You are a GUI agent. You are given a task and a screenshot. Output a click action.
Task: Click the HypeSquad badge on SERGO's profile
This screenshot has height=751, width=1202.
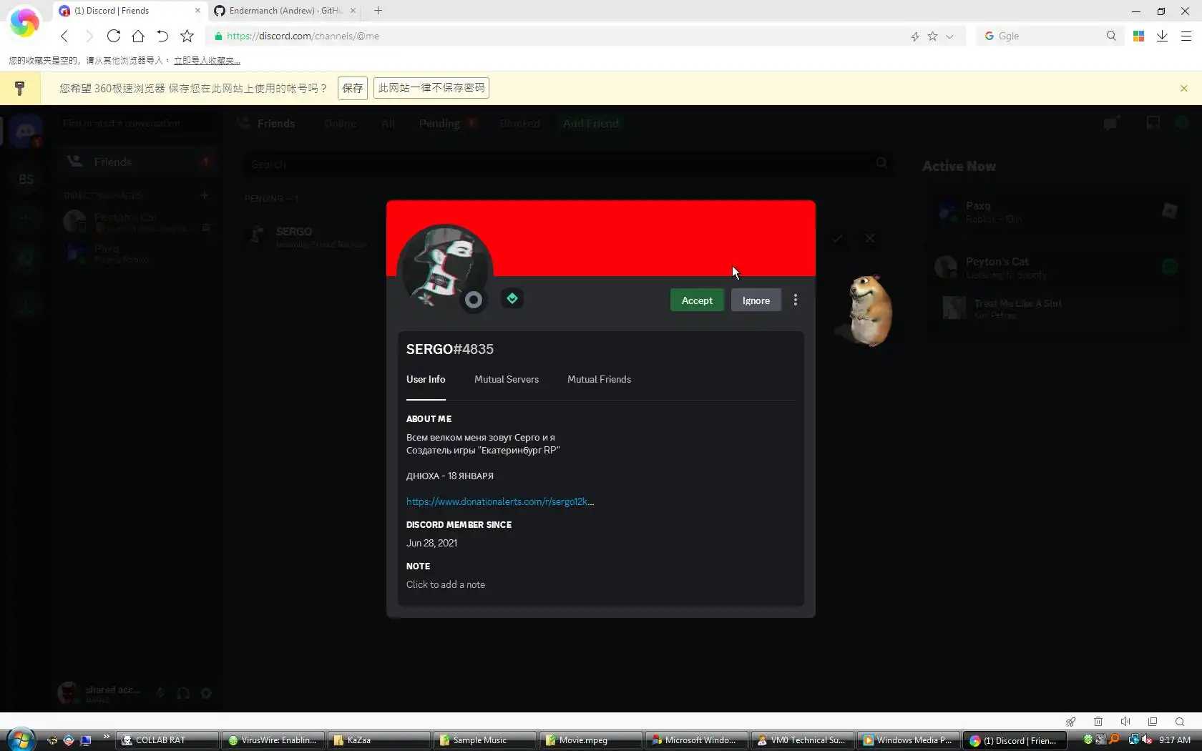pyautogui.click(x=512, y=298)
